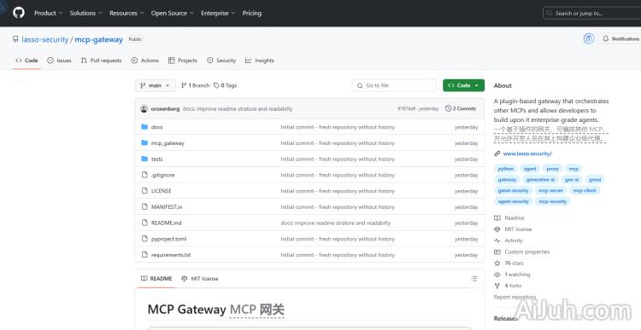Click the docs folder icon

[x=144, y=127]
